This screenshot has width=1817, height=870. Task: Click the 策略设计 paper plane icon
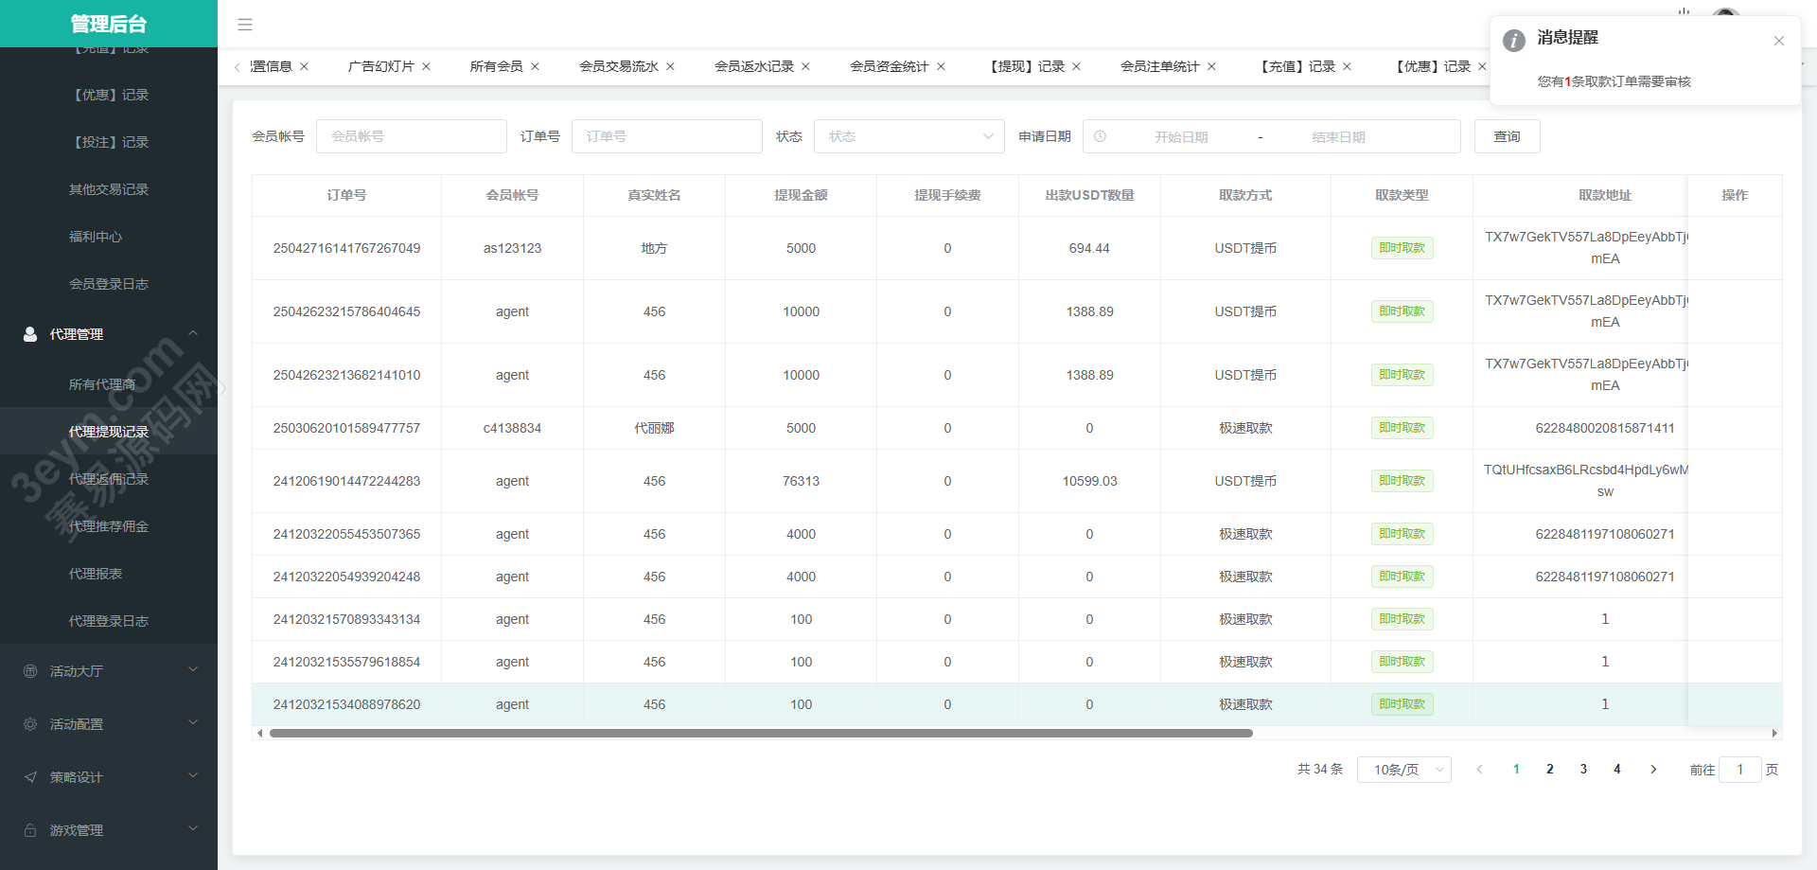30,777
